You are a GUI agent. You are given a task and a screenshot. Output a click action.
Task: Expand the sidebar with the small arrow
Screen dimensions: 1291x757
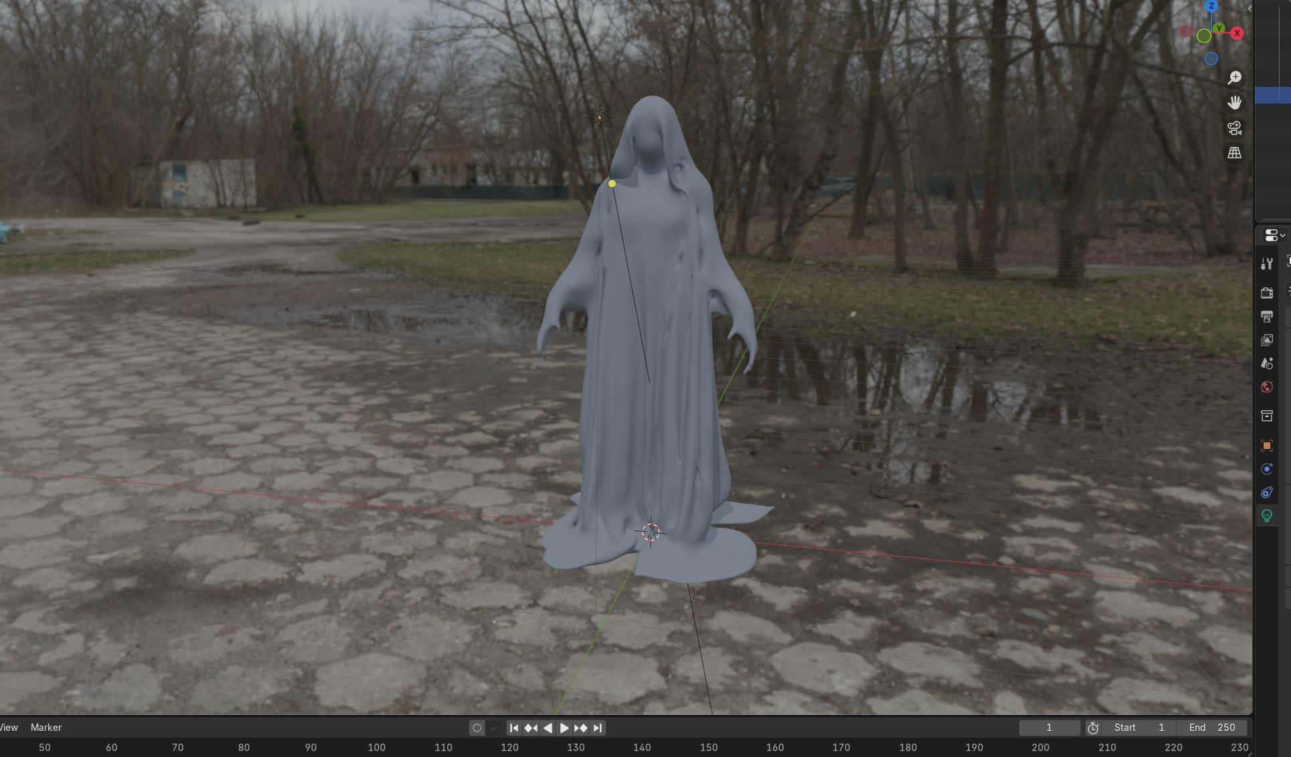click(1250, 9)
